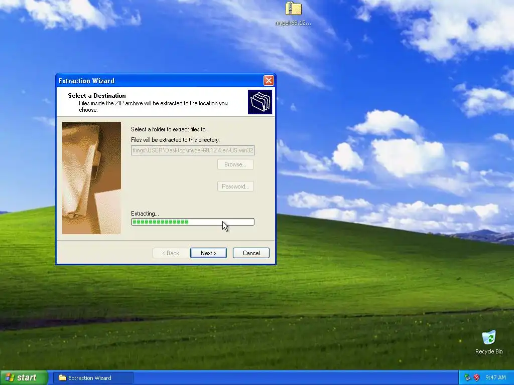The width and height of the screenshot is (514, 385).
Task: Click the red security shield tray icon
Action: [x=477, y=378]
